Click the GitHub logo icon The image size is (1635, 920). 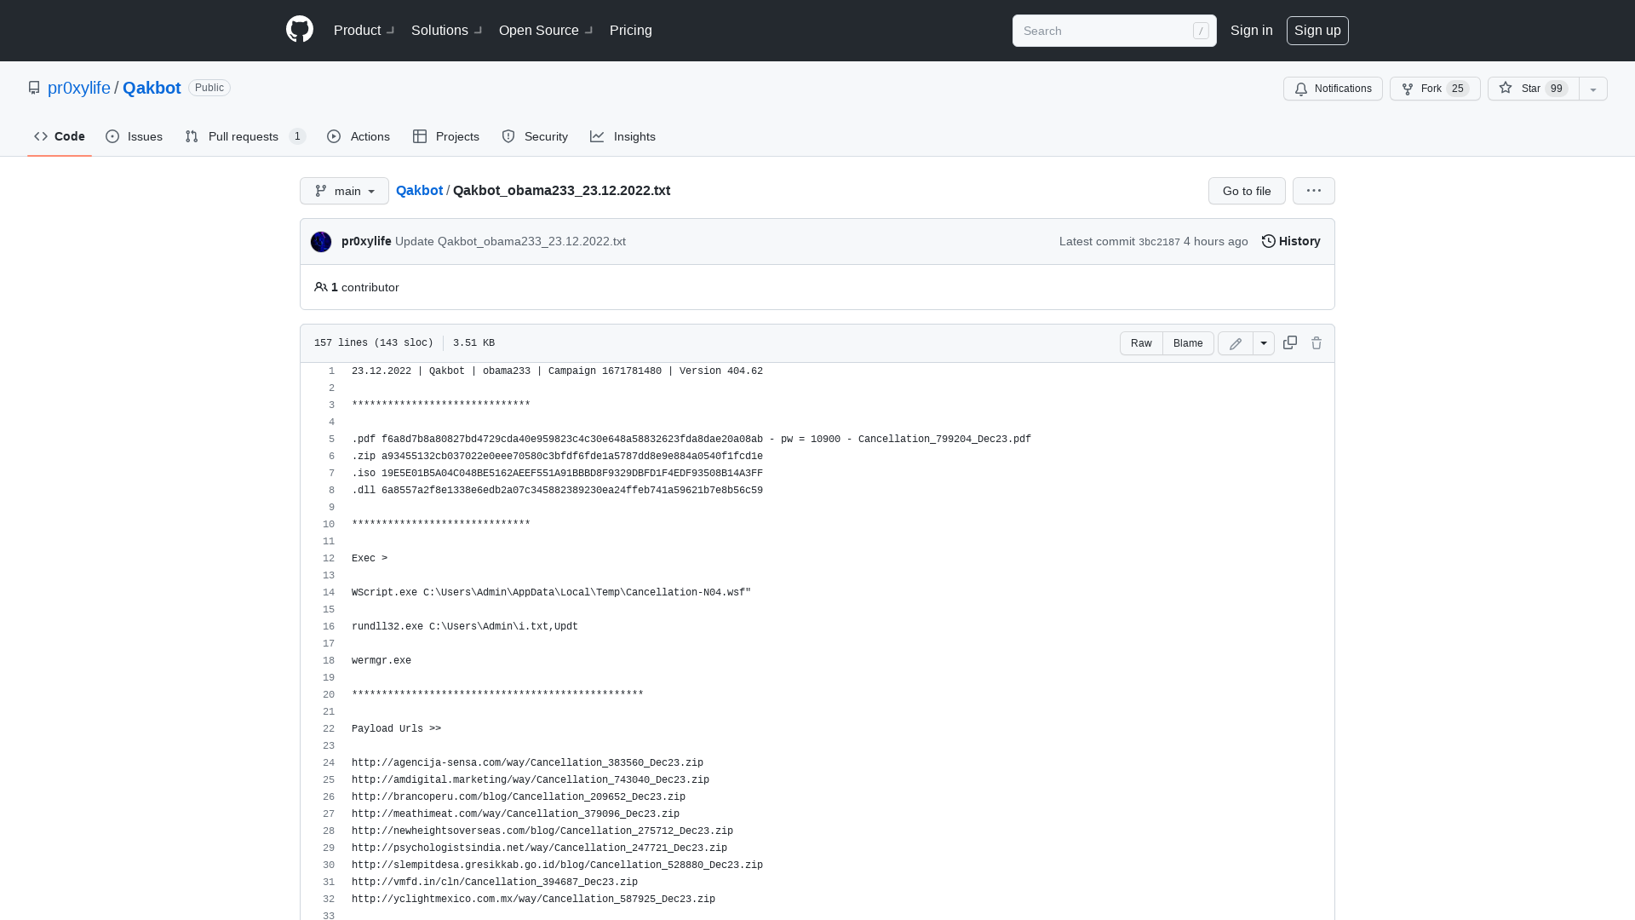click(300, 30)
